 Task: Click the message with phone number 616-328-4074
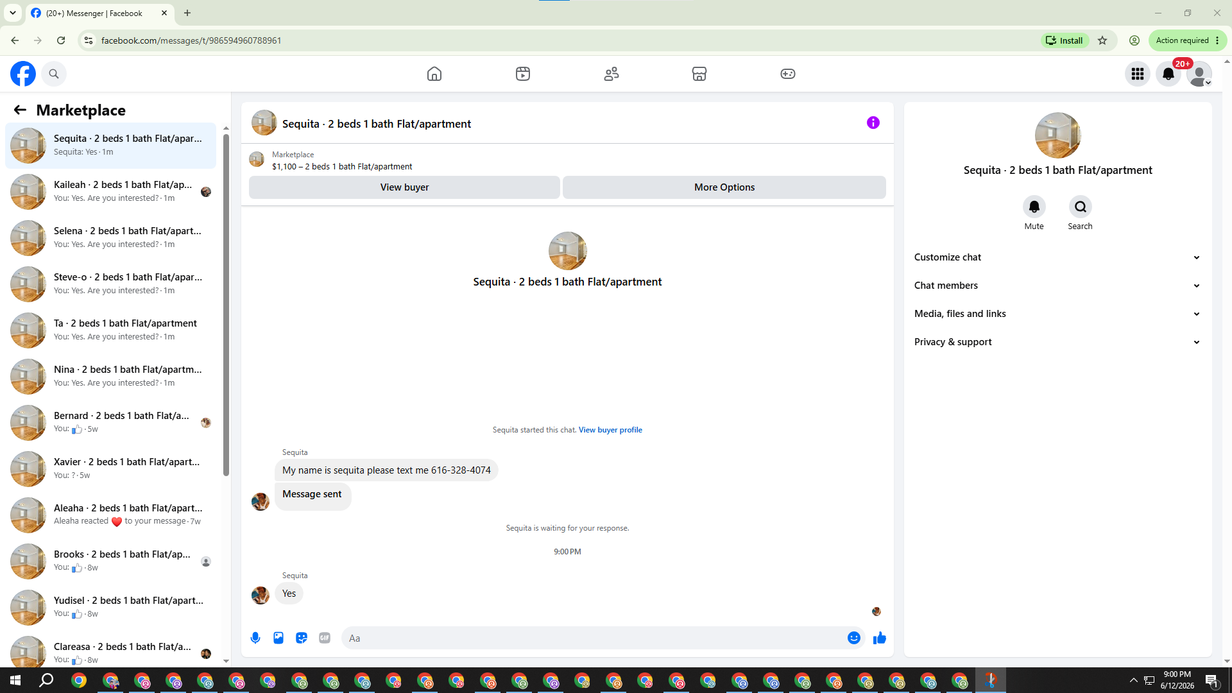coord(386,470)
